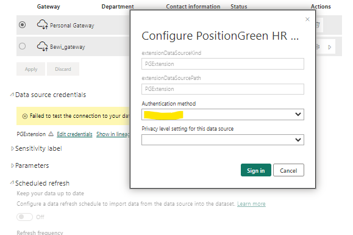Click the Bewi_gateway cloud icon
The image size is (353, 235).
(x=42, y=46)
